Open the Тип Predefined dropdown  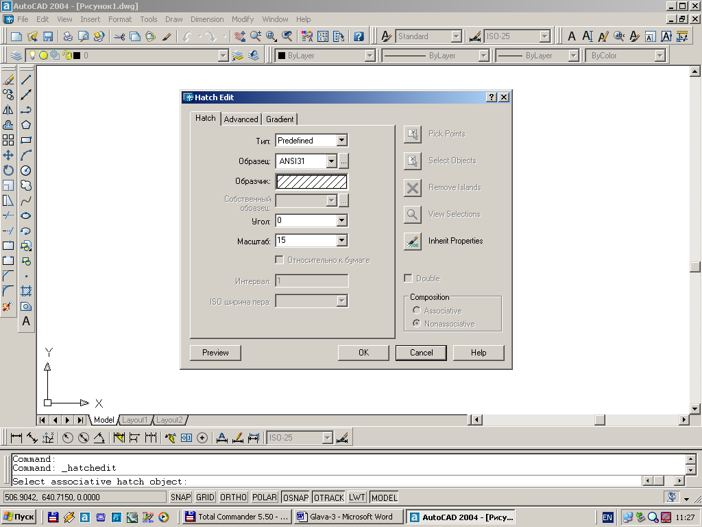coord(341,140)
